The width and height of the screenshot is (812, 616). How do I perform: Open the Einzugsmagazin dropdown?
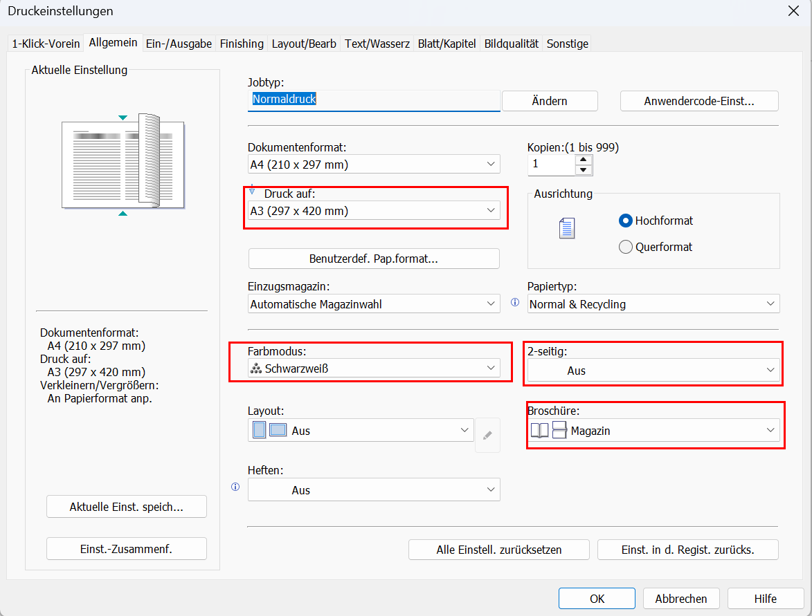(374, 304)
